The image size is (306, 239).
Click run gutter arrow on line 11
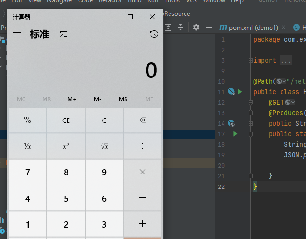(240, 92)
